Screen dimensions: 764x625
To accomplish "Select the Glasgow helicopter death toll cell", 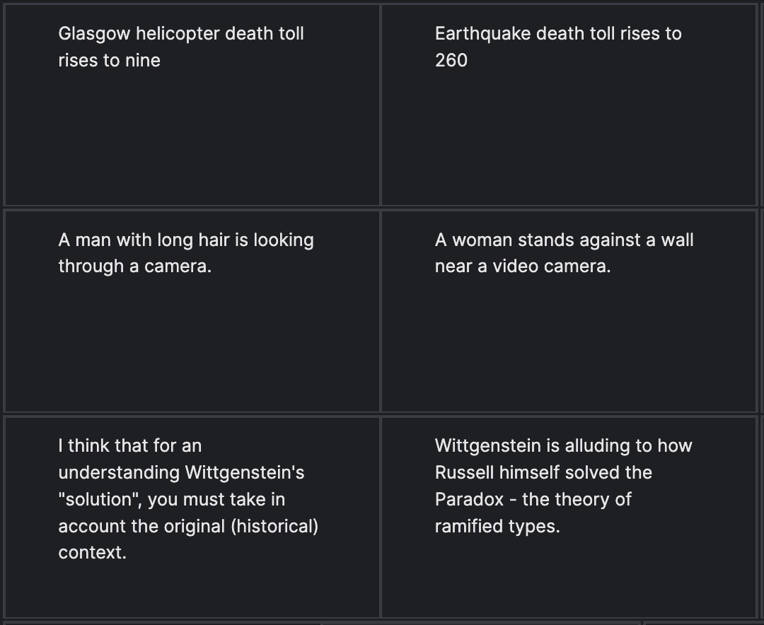I will point(192,106).
